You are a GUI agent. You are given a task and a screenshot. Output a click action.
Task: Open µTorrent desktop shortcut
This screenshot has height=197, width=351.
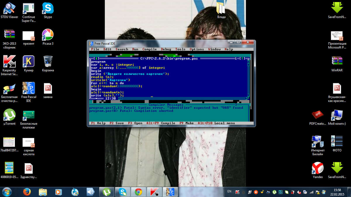tap(9, 117)
